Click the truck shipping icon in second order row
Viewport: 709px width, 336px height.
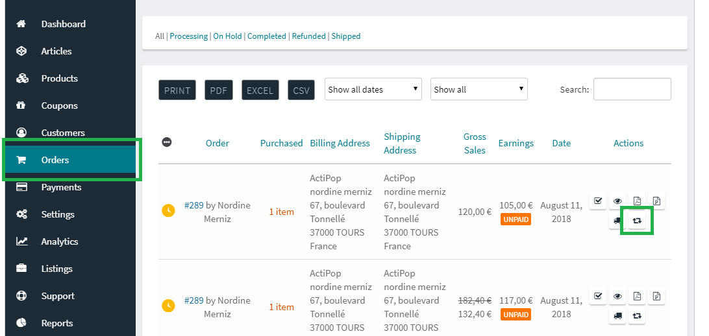point(617,316)
